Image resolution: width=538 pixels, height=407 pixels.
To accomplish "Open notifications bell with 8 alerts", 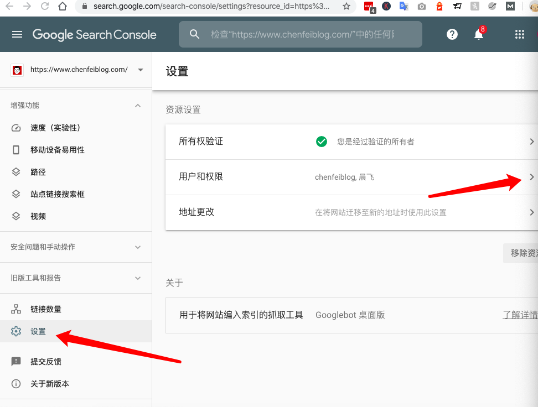I will (479, 34).
